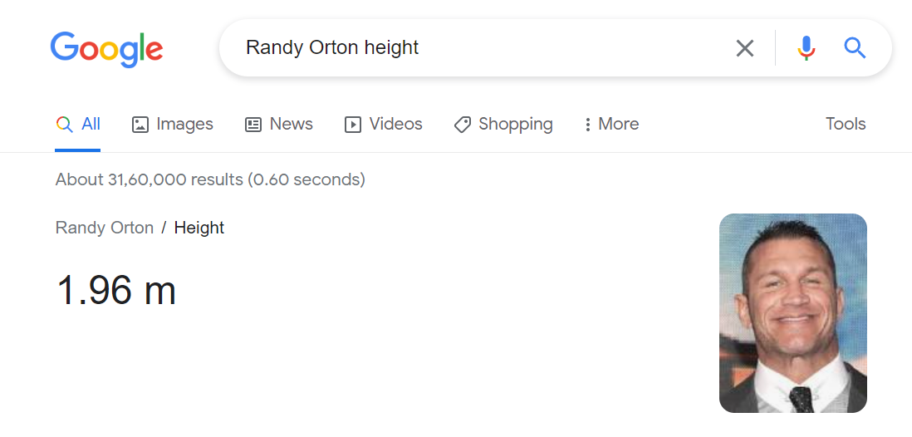Open the Shopping results tab

[x=503, y=124]
